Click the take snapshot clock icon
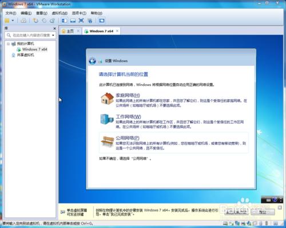Viewport: 286px width, 228px height. tap(35, 21)
